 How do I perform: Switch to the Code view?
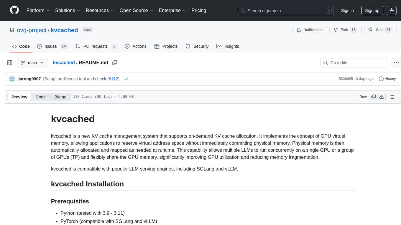pos(41,97)
